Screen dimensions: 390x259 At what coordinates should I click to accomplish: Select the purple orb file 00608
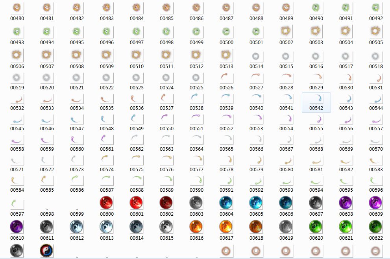(346, 203)
